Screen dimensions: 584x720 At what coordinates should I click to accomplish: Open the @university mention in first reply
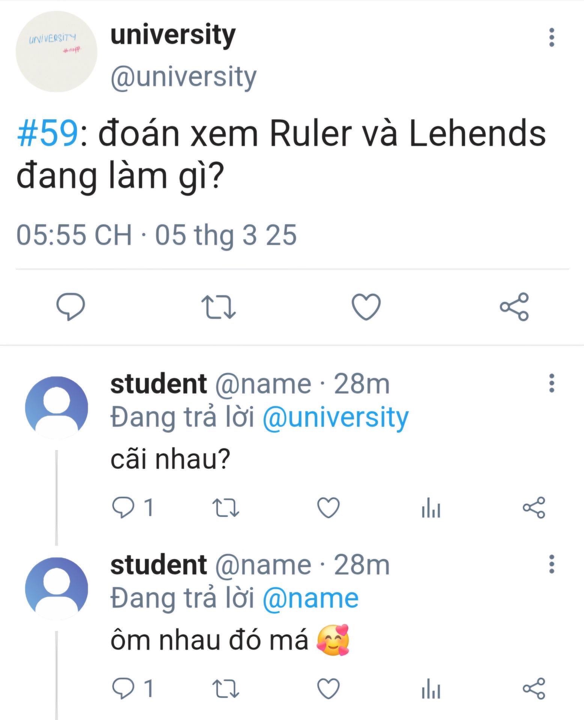pos(336,417)
